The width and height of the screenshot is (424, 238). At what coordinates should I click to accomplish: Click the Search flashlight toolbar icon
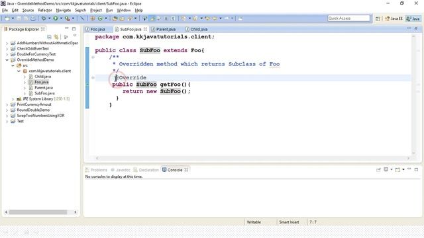coord(130,19)
